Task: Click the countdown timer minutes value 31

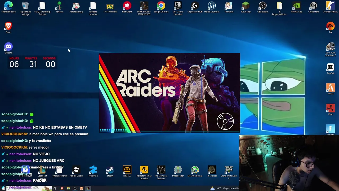Action: [33, 64]
